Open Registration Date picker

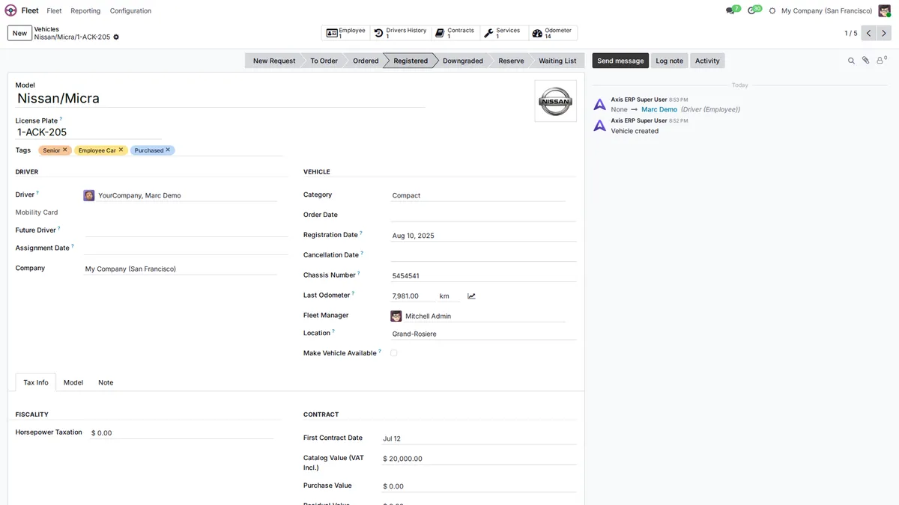point(483,235)
